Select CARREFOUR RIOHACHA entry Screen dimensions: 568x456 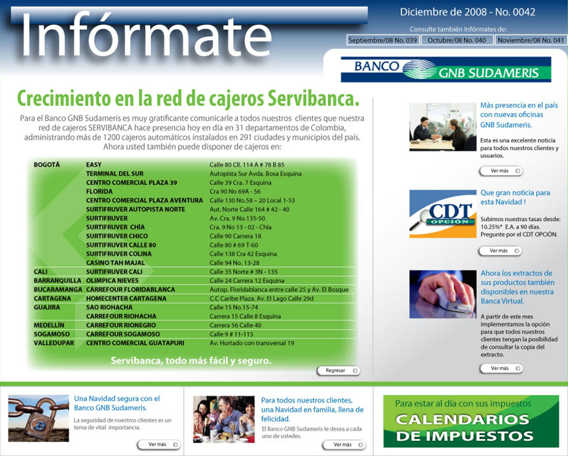click(121, 317)
